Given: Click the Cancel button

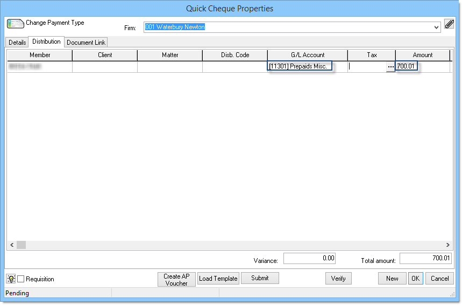Looking at the screenshot, I should click(439, 279).
